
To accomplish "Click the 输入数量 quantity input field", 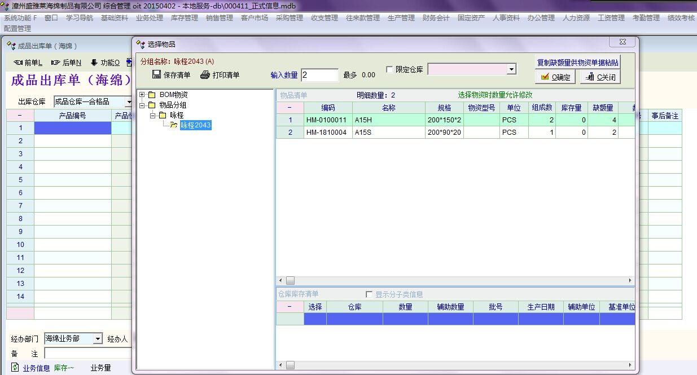I will (319, 75).
